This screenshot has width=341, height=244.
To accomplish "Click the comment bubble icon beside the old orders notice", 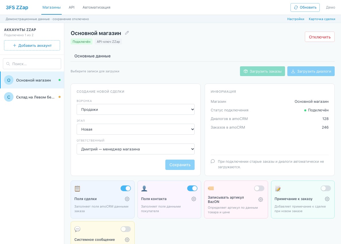I will click(213, 161).
